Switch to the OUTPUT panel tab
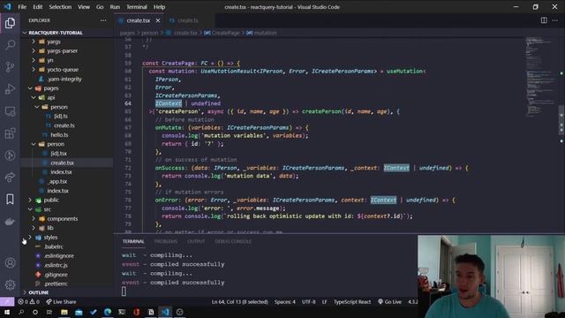Image resolution: width=565 pixels, height=318 pixels. (196, 241)
